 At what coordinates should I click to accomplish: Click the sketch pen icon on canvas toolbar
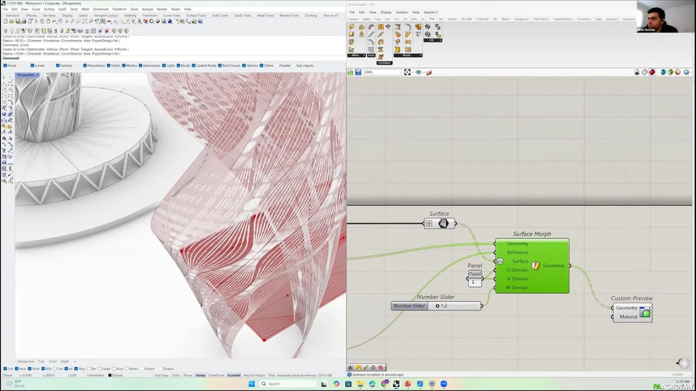(x=429, y=72)
